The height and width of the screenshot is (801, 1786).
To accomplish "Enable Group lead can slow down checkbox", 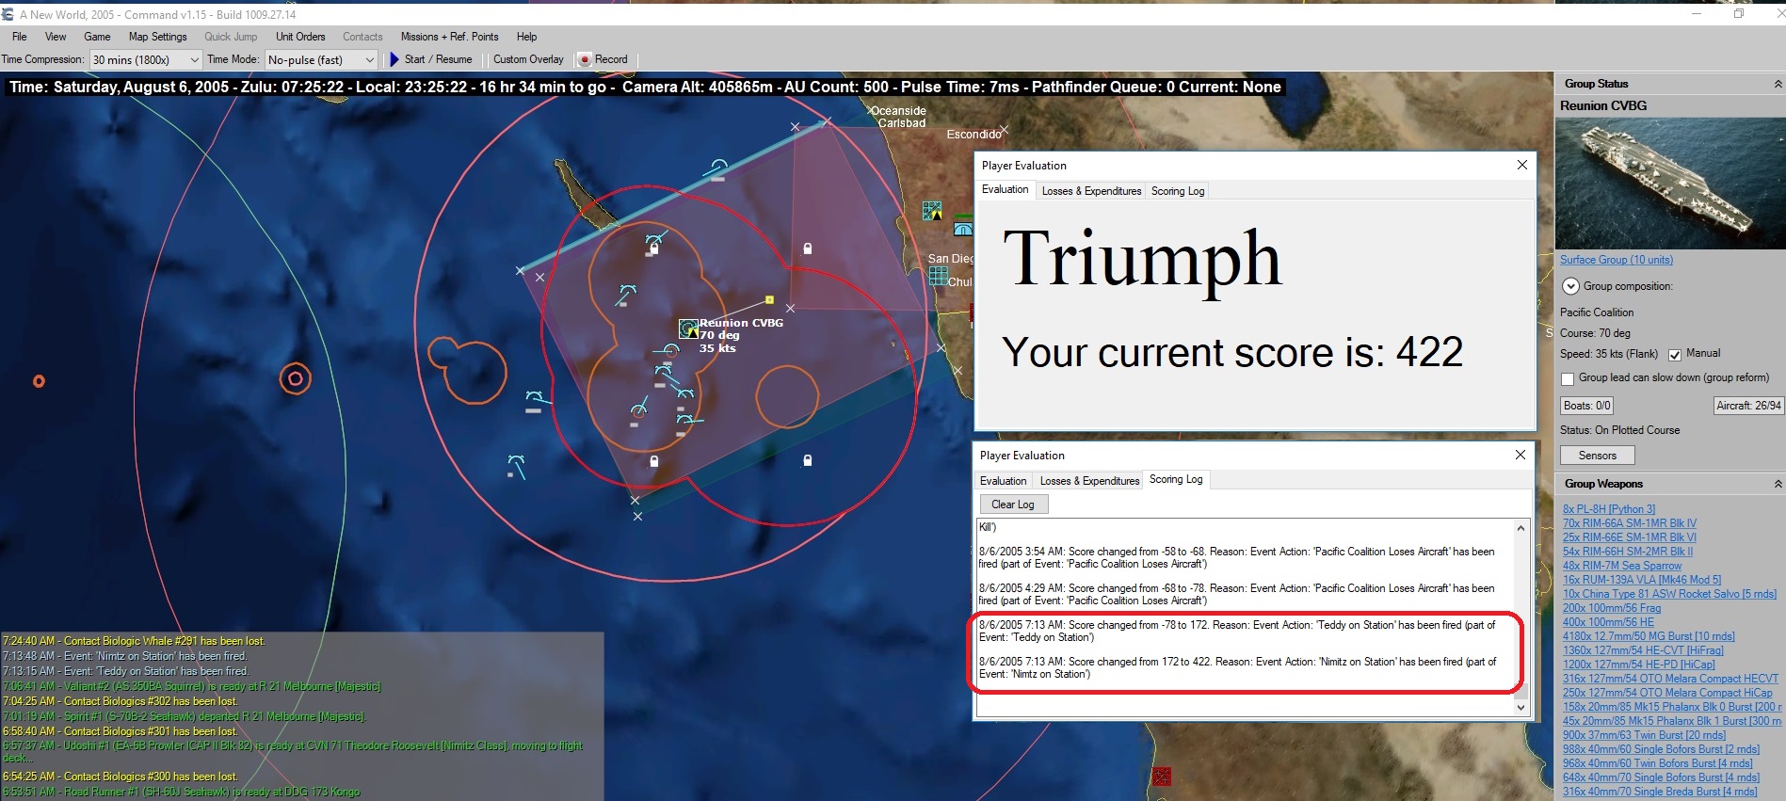I will [1568, 378].
